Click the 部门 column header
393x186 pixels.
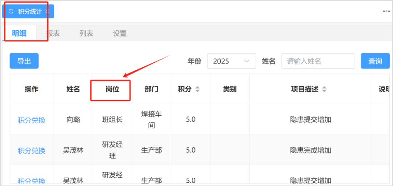tap(151, 89)
